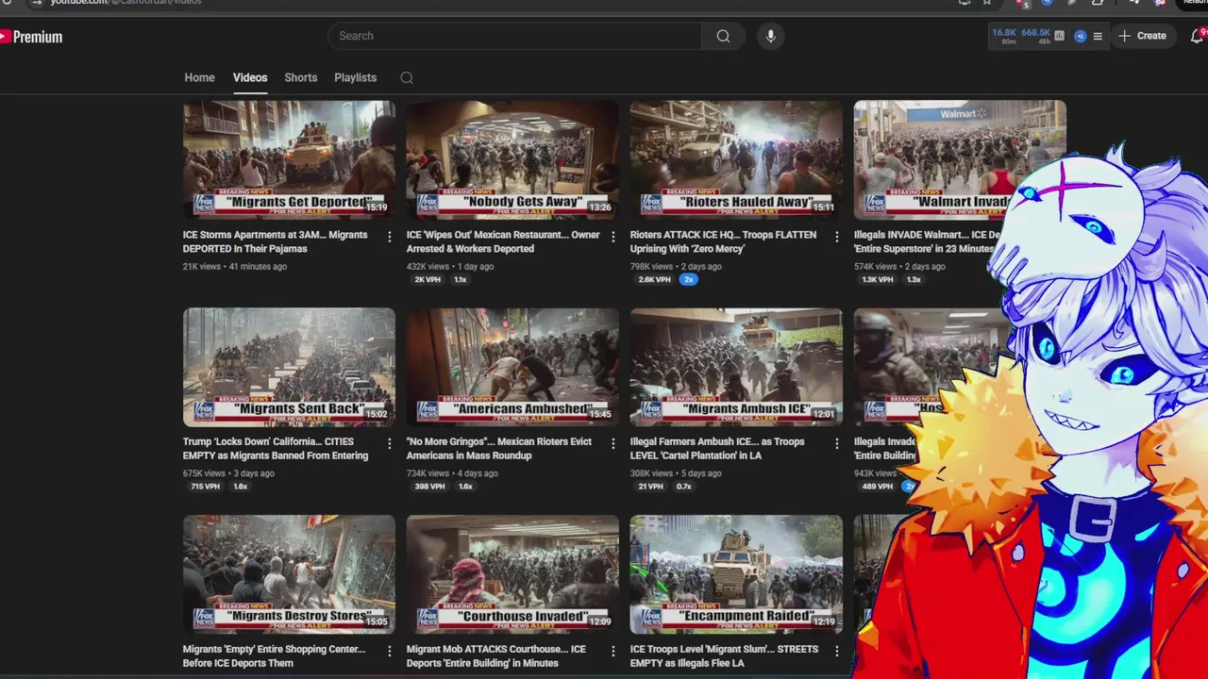
Task: Open options for 'ICE Troops Level Migrant Slum' video
Action: tap(836, 651)
